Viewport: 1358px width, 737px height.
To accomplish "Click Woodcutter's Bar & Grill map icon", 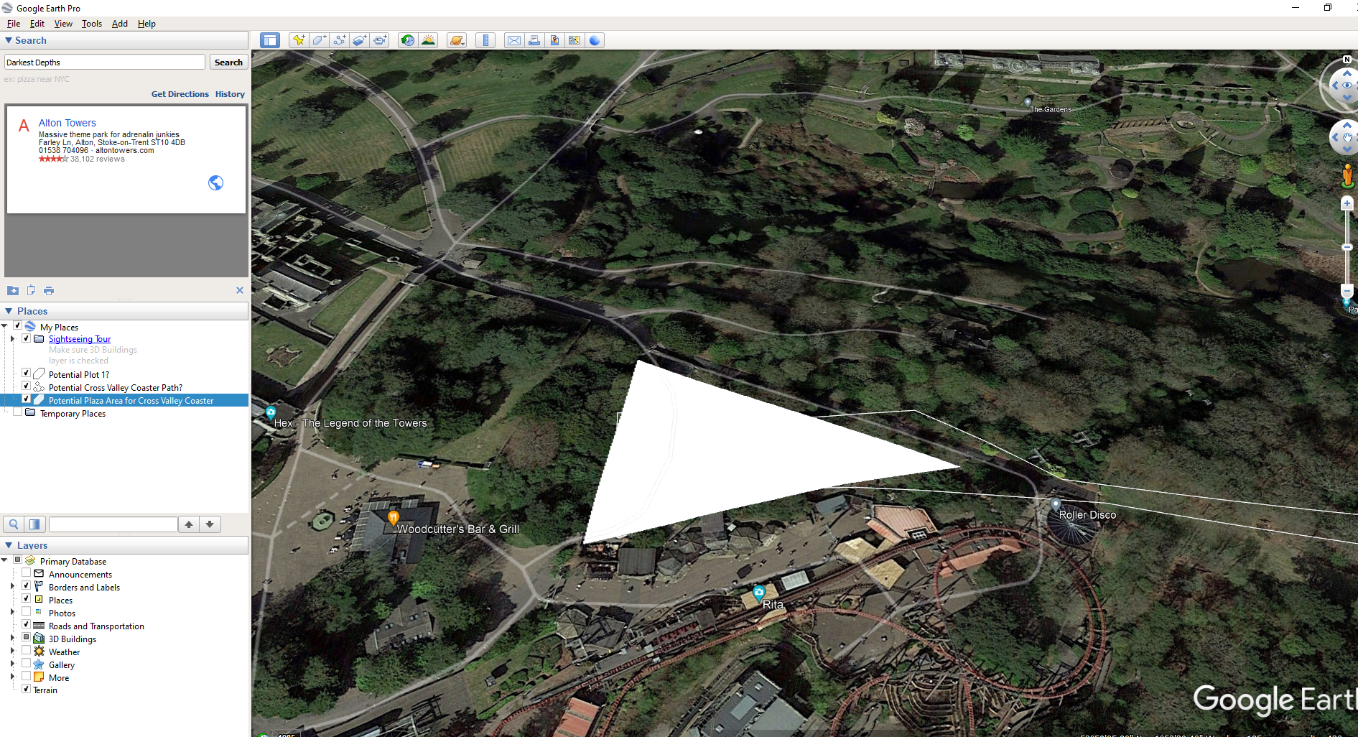I will tap(393, 517).
